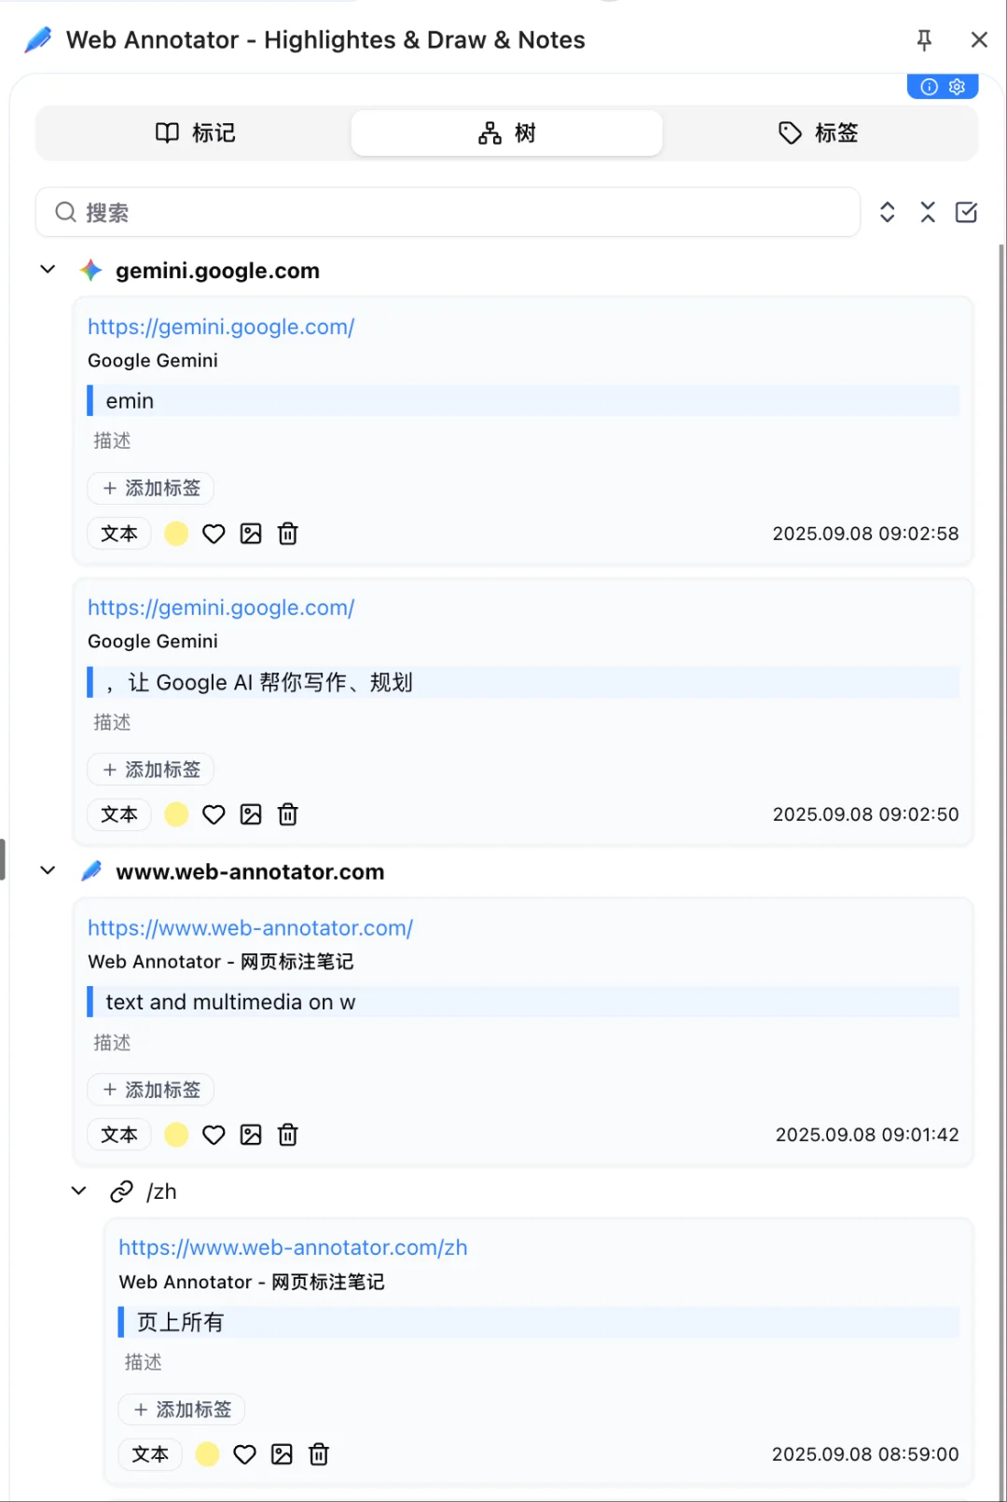
Task: Select the gemini.google.com tree row label
Action: 217,271
